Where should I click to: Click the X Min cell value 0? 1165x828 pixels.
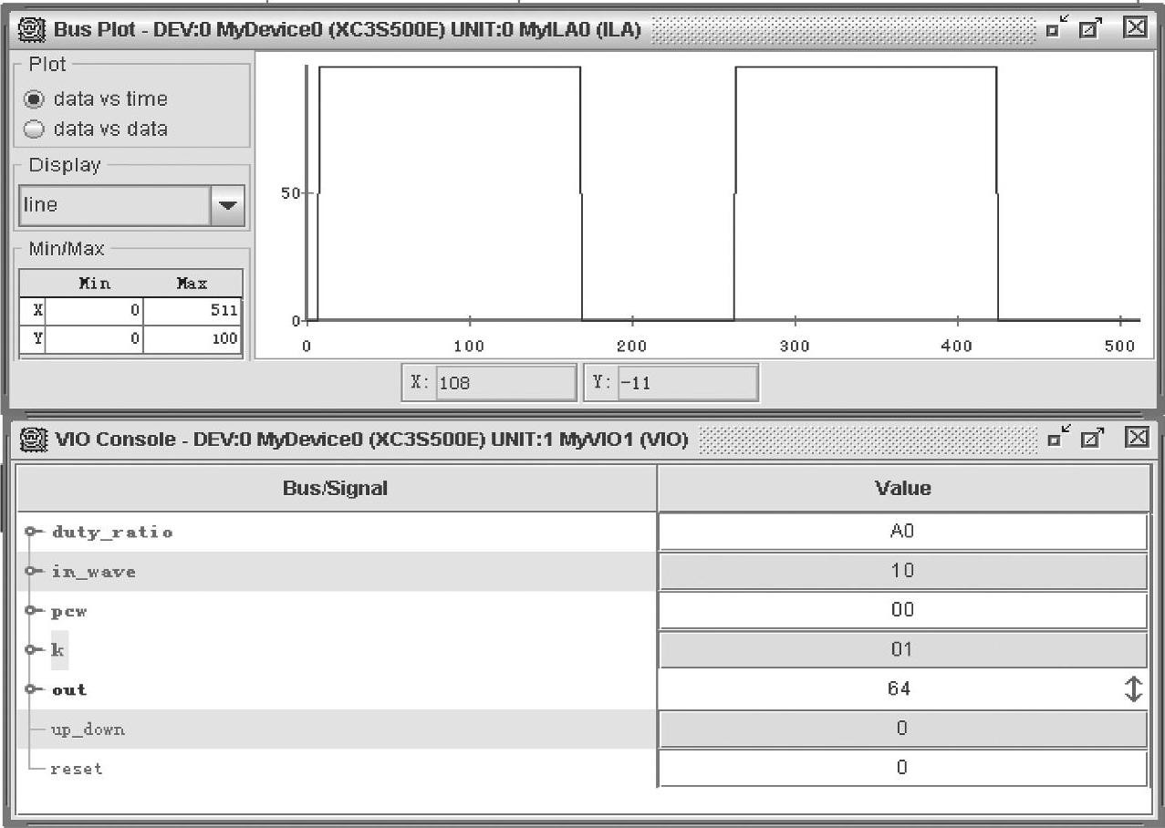(94, 310)
